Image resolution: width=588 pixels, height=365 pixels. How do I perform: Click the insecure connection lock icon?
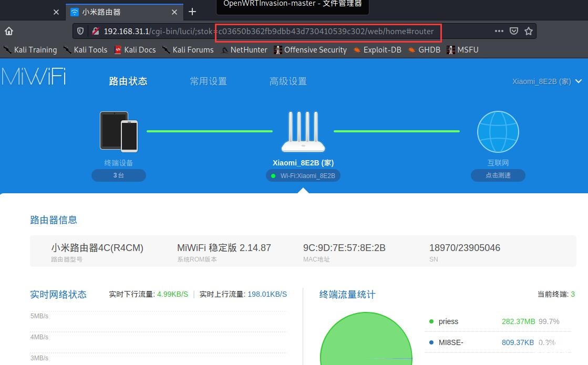coord(96,31)
